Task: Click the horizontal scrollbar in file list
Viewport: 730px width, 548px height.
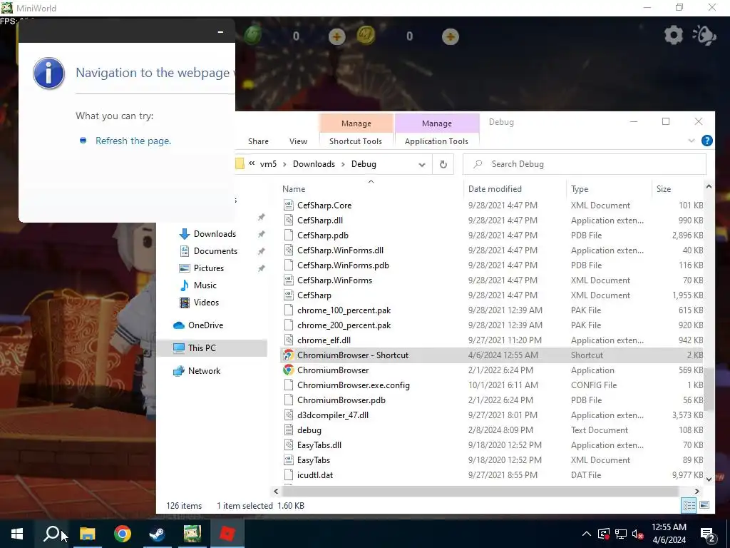Action: 480,491
